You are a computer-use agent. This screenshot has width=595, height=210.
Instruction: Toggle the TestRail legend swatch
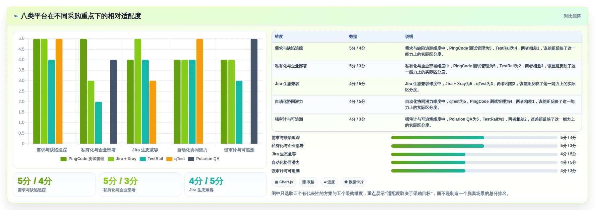[143, 159]
